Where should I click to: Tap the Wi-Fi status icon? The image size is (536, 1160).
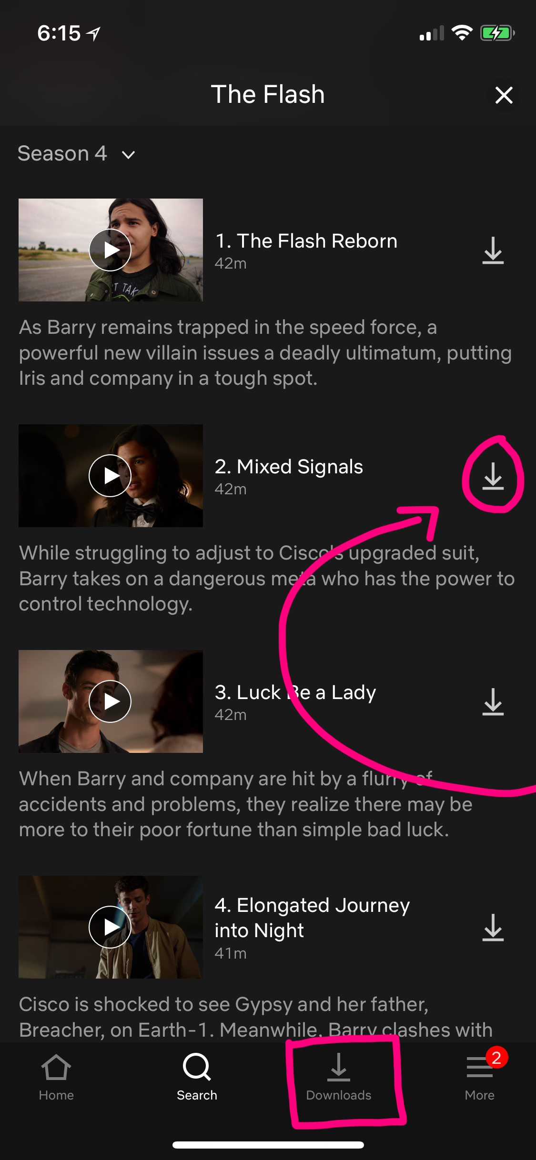point(462,33)
